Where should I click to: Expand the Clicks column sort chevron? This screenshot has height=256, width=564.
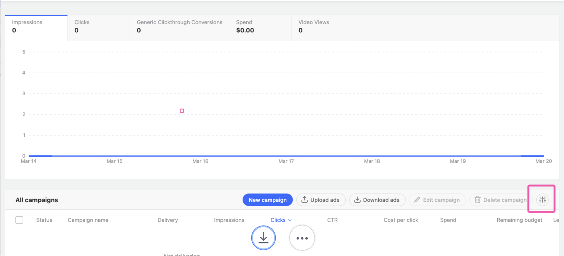point(290,220)
